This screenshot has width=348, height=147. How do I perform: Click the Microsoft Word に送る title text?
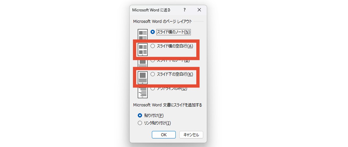(x=151, y=10)
